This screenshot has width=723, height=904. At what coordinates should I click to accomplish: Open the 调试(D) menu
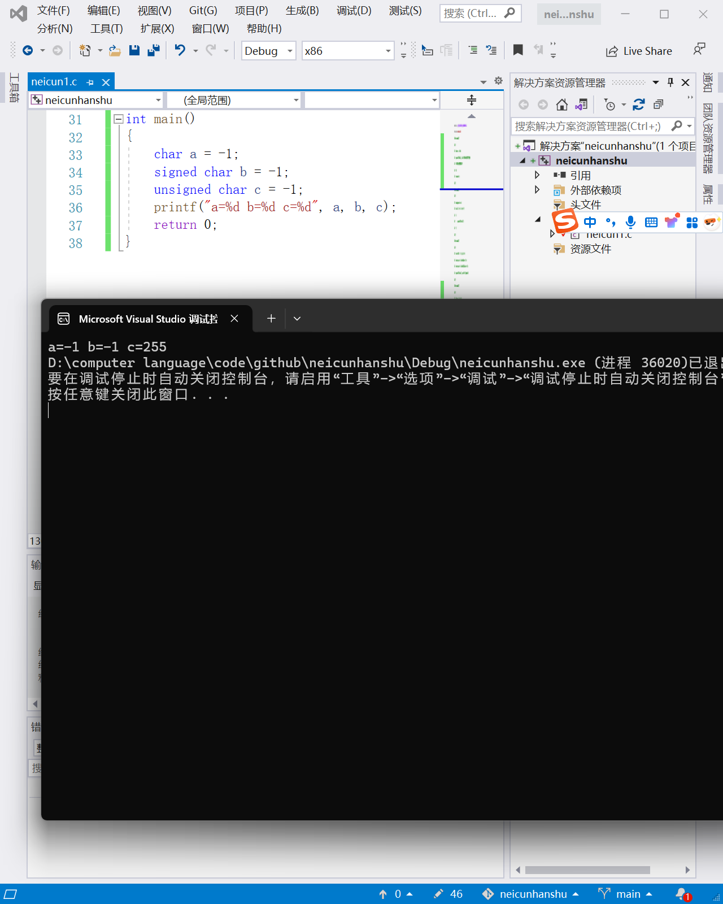click(x=354, y=11)
